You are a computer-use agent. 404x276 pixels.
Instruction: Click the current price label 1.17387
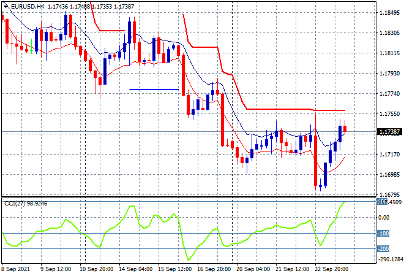coord(389,132)
